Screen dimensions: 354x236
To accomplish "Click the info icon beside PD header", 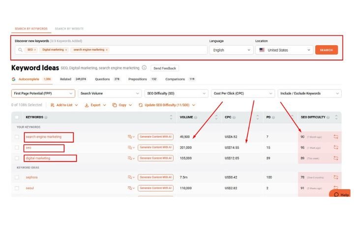I will (273, 117).
